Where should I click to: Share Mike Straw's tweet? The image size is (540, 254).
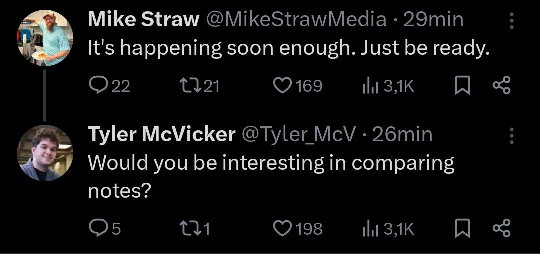coord(501,86)
